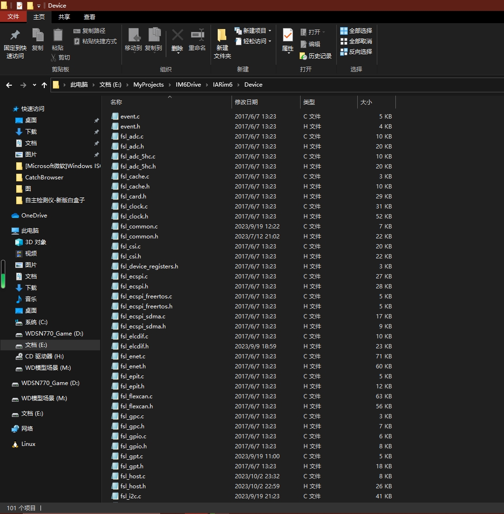Click the 重命名 icon
The height and width of the screenshot is (514, 504).
198,35
